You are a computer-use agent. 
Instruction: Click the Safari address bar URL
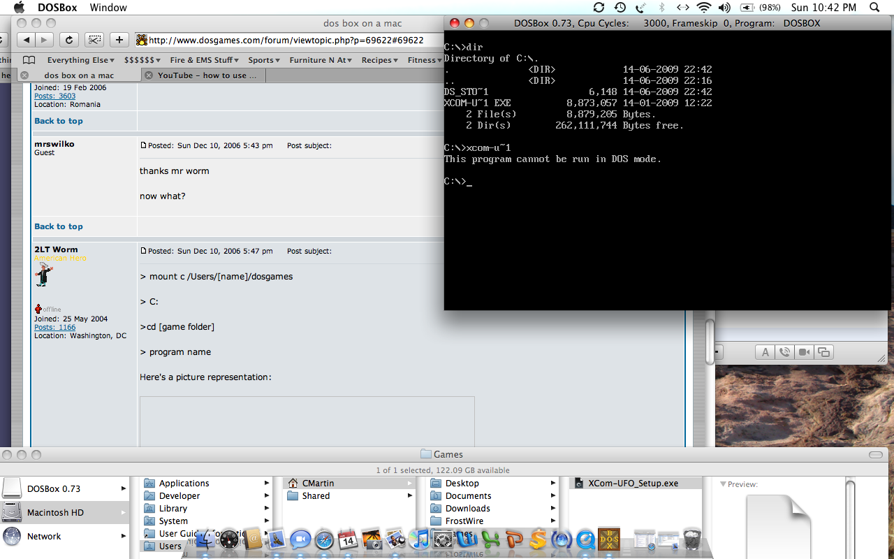click(x=286, y=40)
